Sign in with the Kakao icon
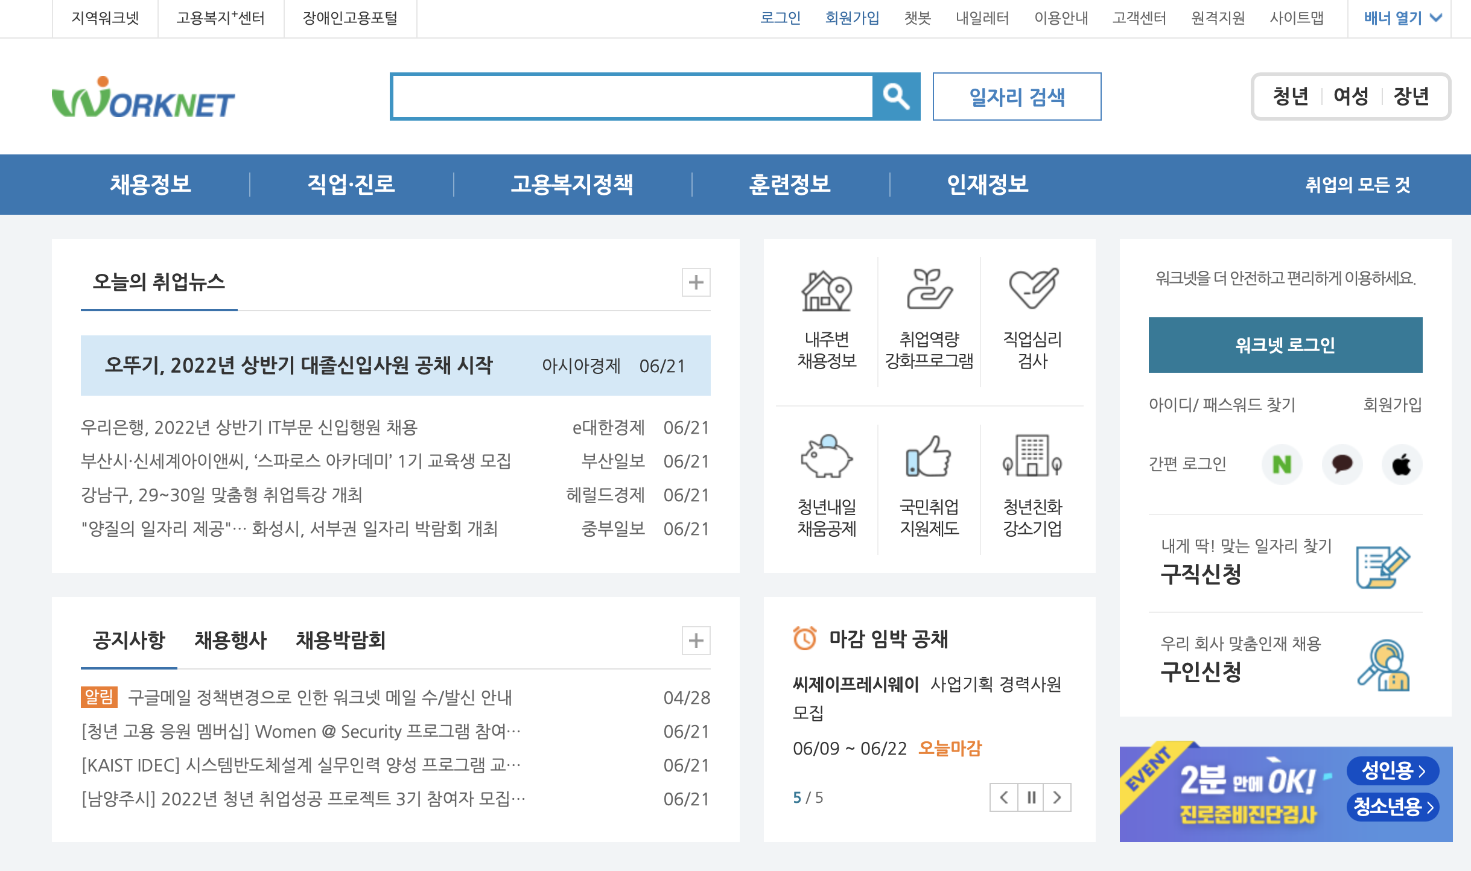1471x871 pixels. (1342, 464)
